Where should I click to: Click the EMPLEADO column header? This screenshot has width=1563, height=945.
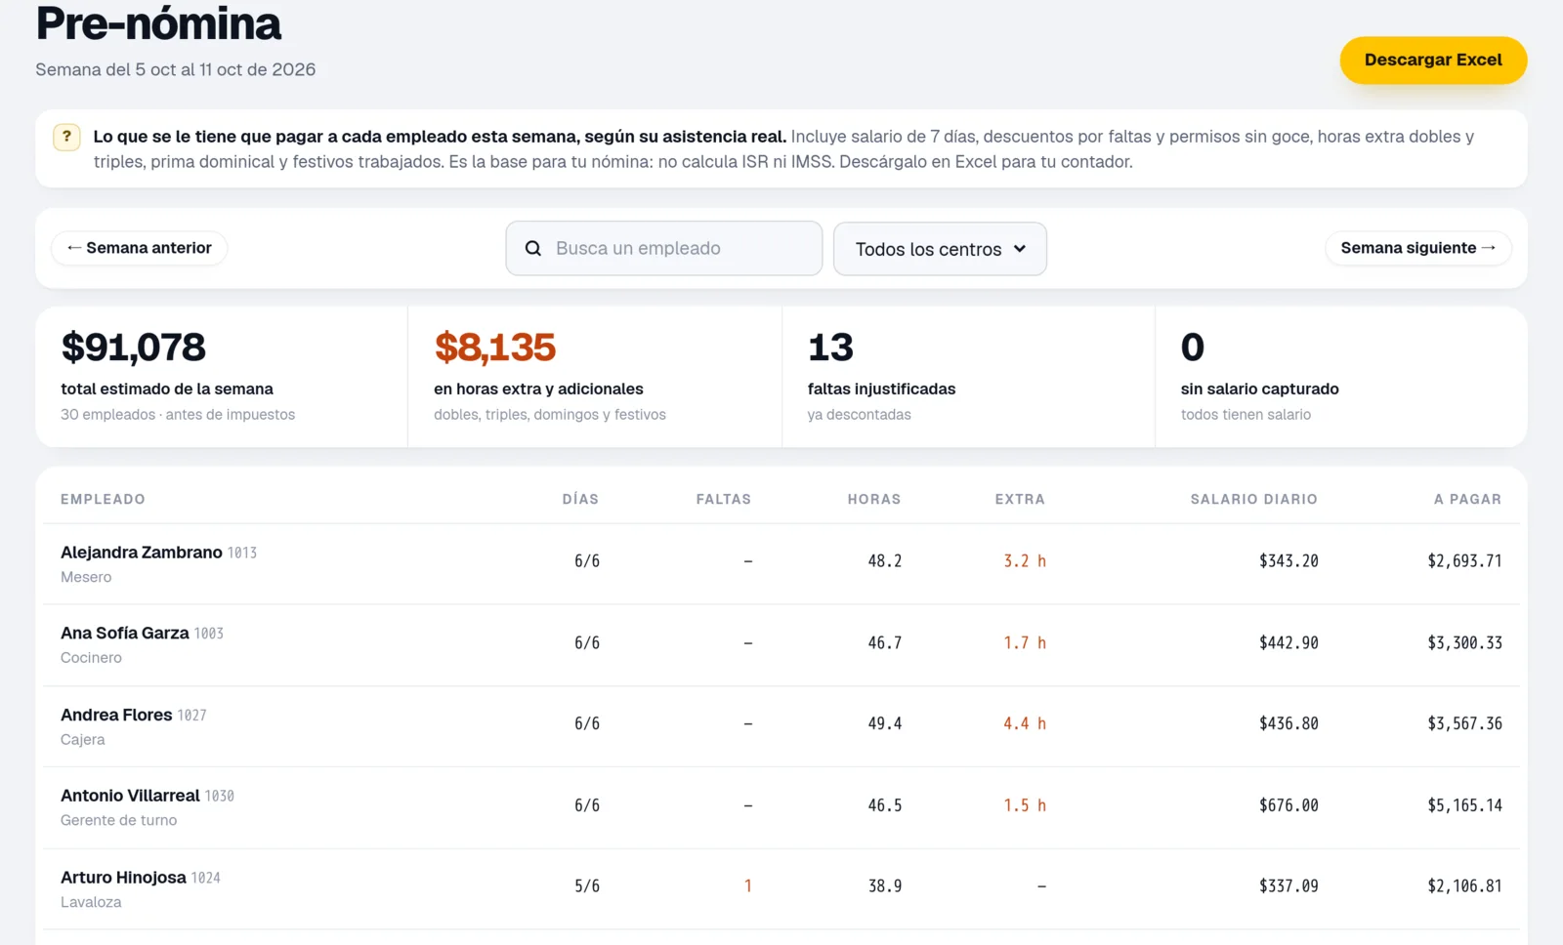point(103,499)
